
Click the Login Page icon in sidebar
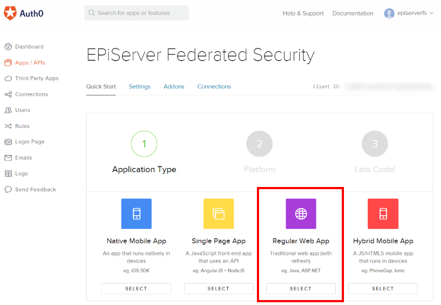[x=8, y=142]
